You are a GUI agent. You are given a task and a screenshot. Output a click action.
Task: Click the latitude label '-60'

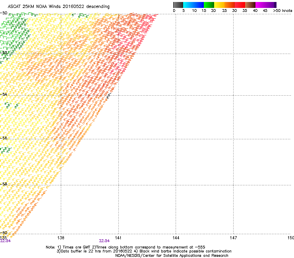(4, 233)
